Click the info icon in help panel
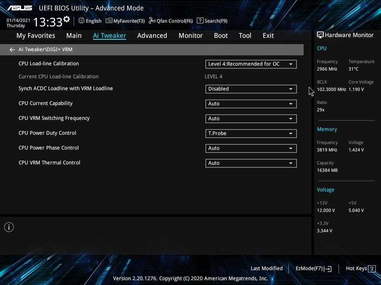This screenshot has height=285, width=381. click(x=9, y=227)
